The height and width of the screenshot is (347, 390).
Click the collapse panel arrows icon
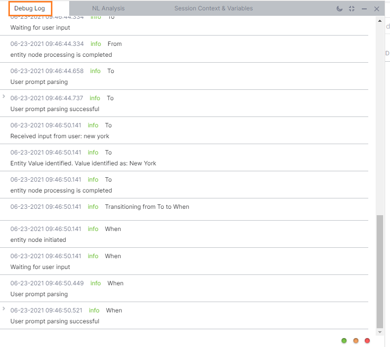(352, 9)
